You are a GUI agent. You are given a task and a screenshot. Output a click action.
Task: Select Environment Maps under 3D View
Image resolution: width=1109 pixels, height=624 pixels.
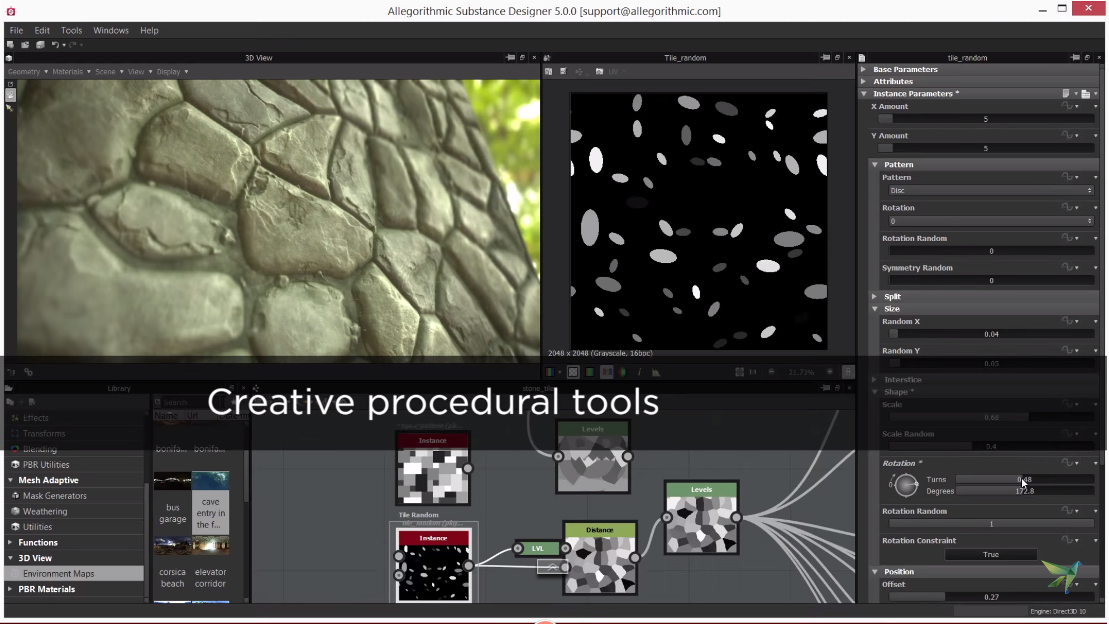click(60, 573)
